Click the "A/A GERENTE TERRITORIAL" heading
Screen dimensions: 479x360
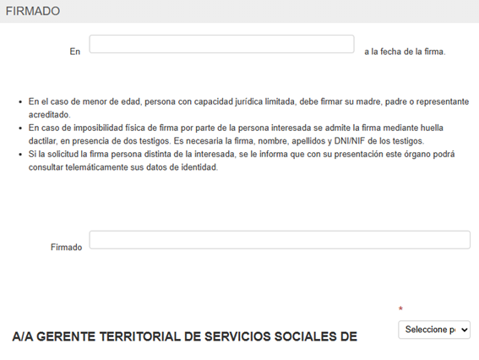point(184,336)
